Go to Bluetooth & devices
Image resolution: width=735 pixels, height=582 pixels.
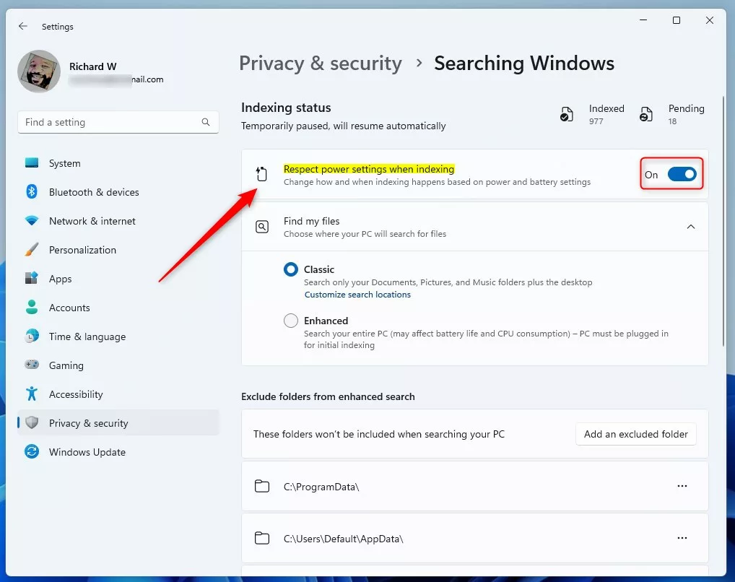point(118,192)
